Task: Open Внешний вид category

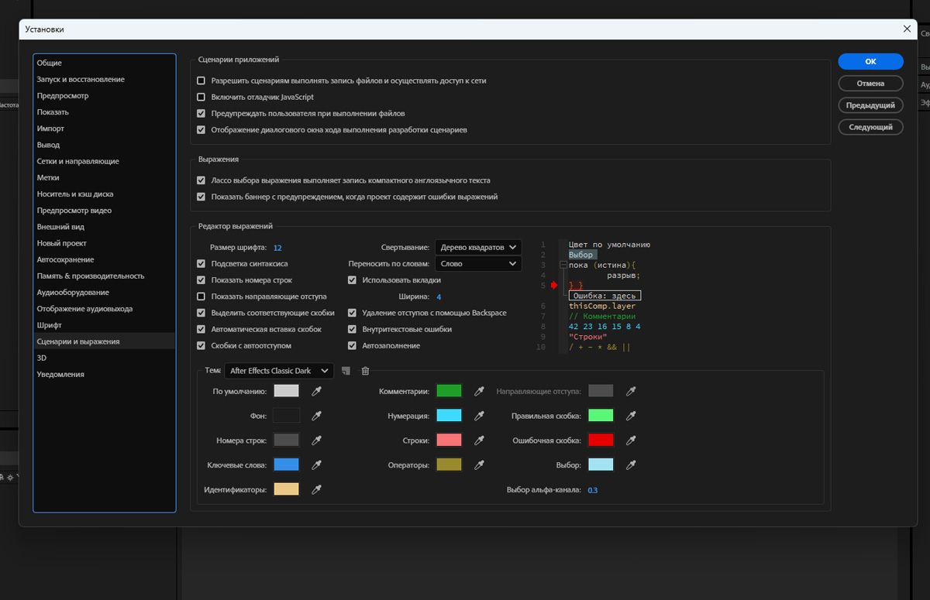Action: pyautogui.click(x=105, y=227)
